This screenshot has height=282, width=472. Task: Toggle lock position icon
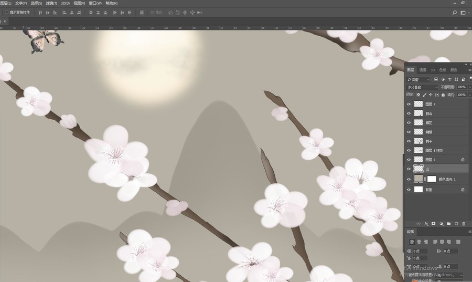pos(431,95)
